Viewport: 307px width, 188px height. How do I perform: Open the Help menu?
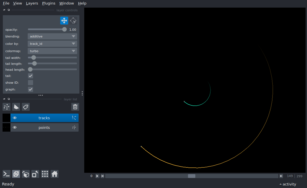pos(82,3)
